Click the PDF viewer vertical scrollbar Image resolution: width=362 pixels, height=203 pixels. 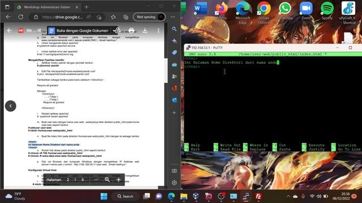click(x=166, y=70)
